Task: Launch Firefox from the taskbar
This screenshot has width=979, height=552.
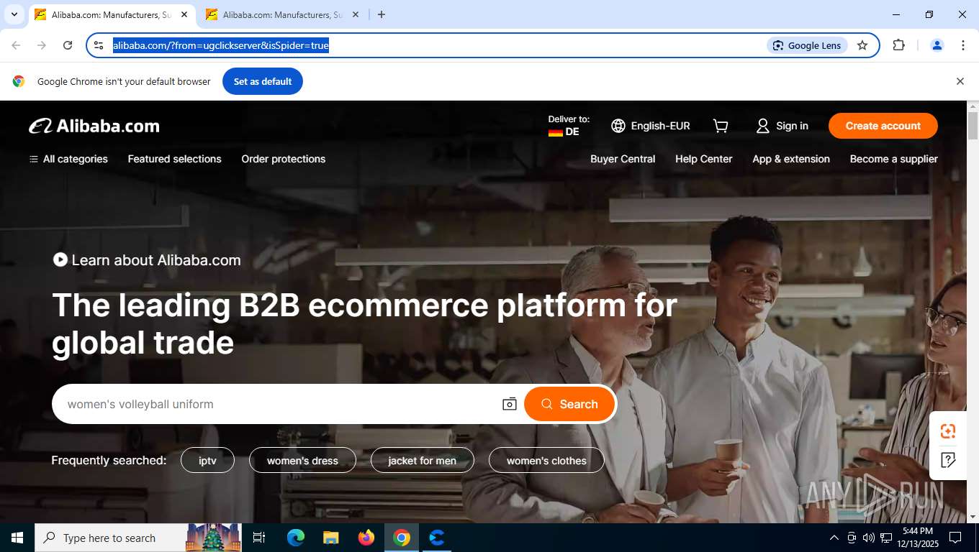Action: [x=366, y=538]
